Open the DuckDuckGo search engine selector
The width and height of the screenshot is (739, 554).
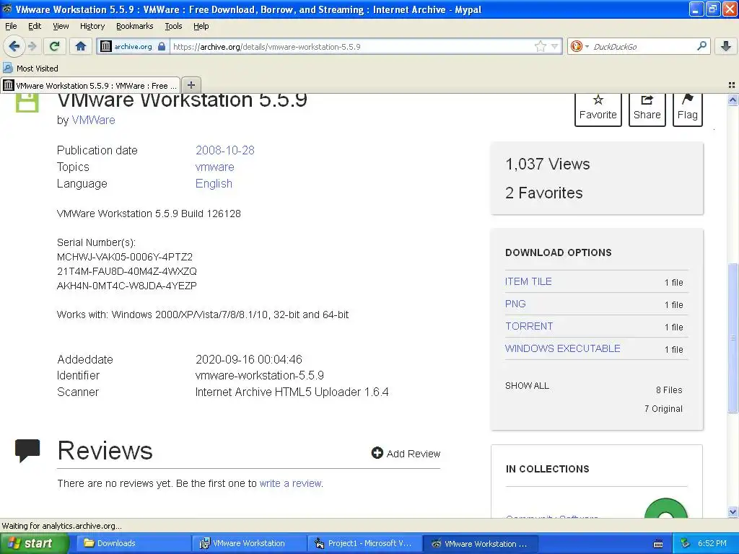tap(580, 46)
